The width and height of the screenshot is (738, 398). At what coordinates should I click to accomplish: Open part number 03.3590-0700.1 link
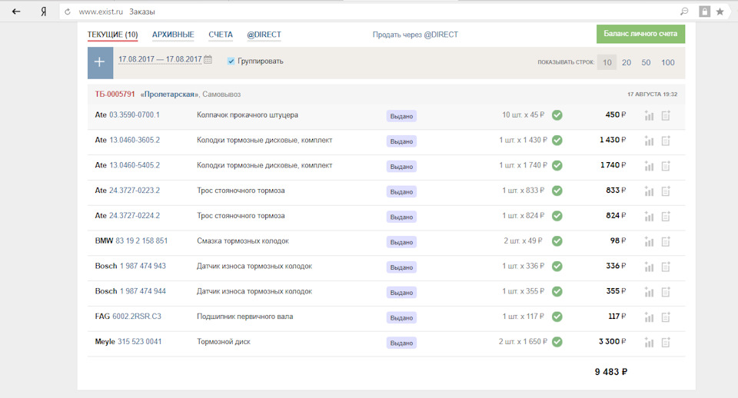pyautogui.click(x=135, y=114)
